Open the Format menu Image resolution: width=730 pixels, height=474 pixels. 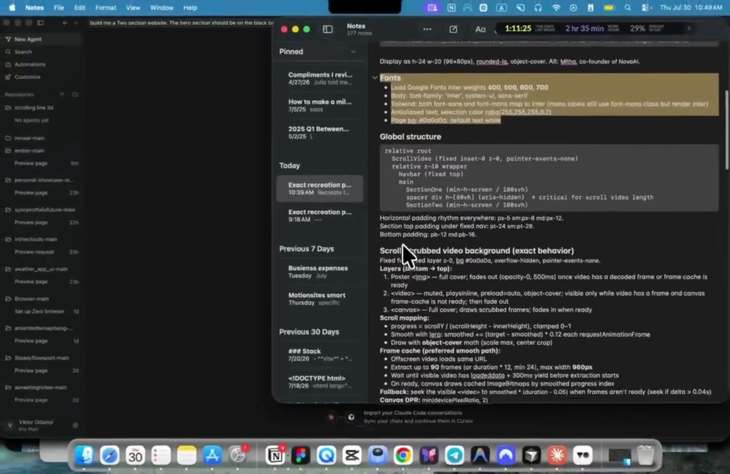105,7
